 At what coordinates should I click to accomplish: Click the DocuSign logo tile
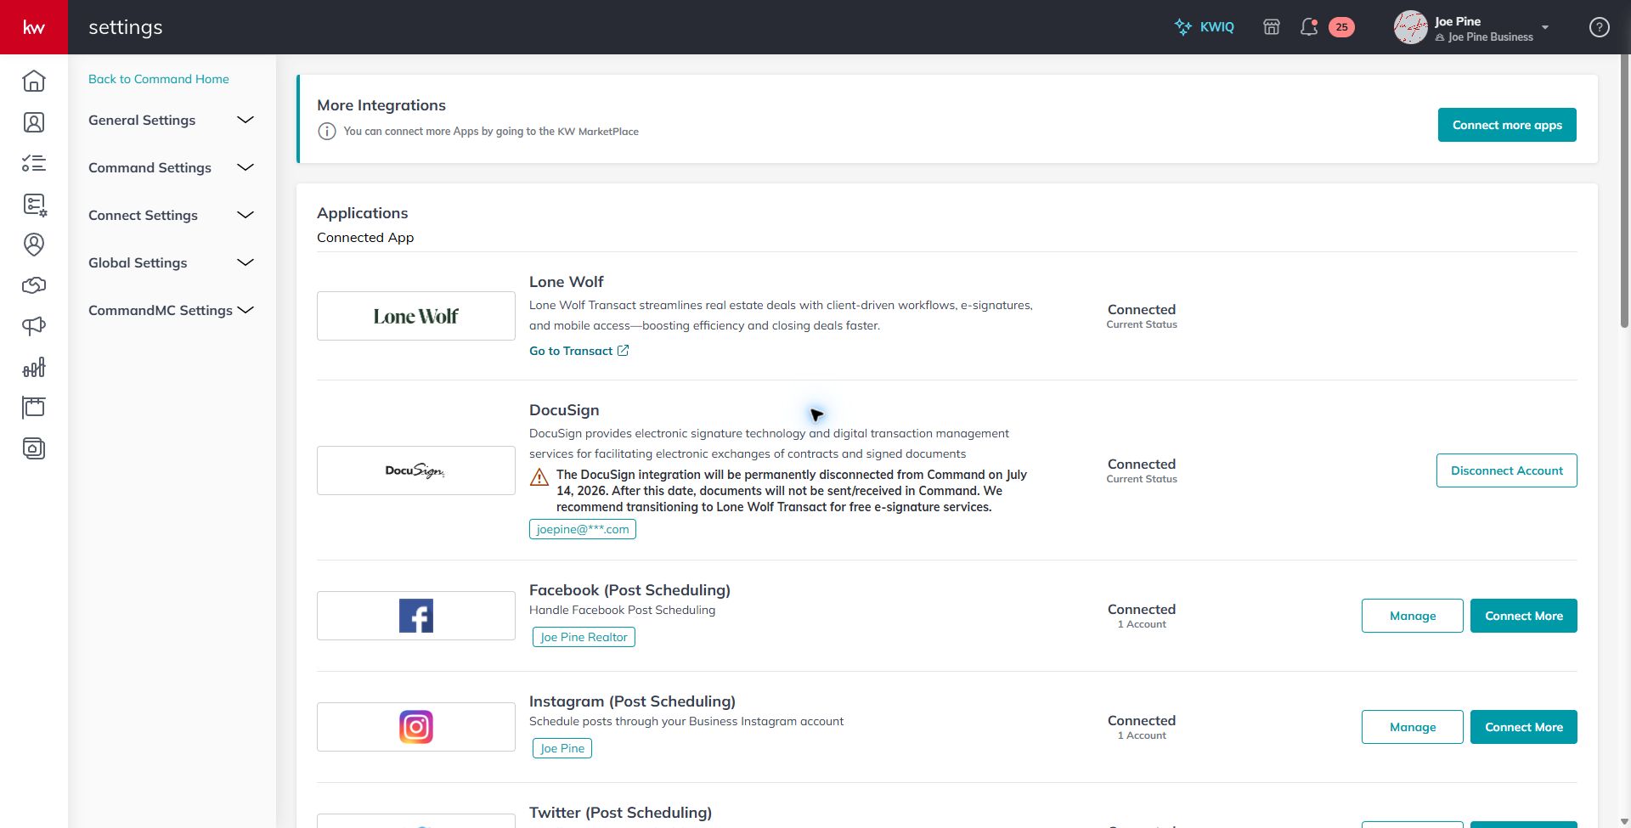tap(416, 470)
